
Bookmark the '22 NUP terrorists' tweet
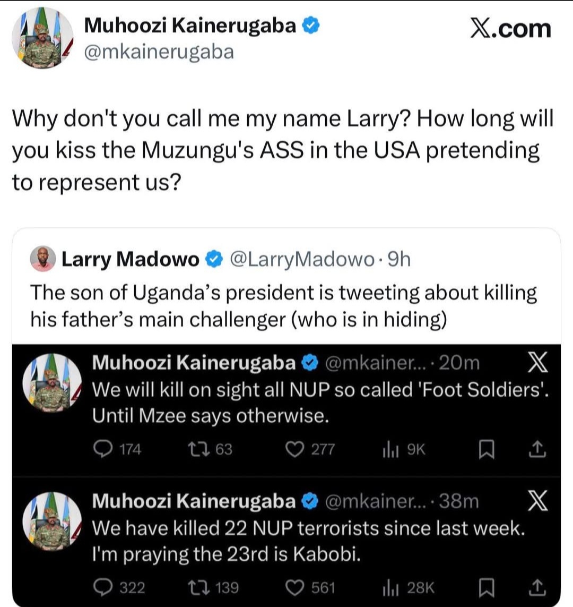pyautogui.click(x=485, y=588)
